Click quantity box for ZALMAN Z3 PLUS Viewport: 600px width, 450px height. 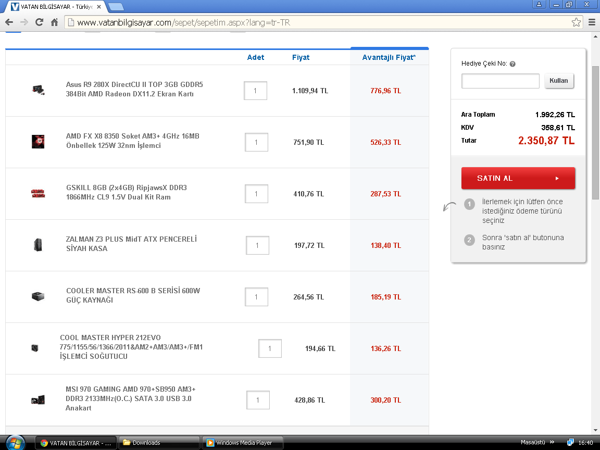click(x=257, y=245)
